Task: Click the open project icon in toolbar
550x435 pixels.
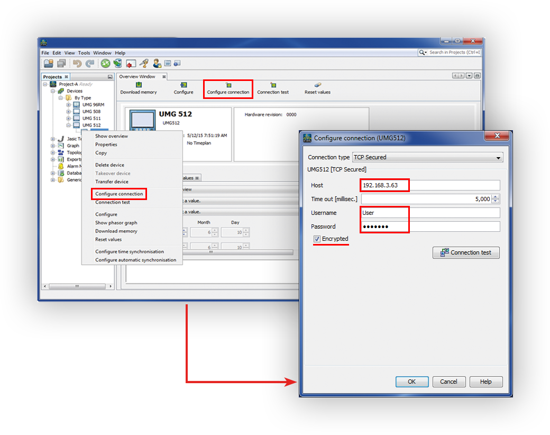Action: [48, 64]
